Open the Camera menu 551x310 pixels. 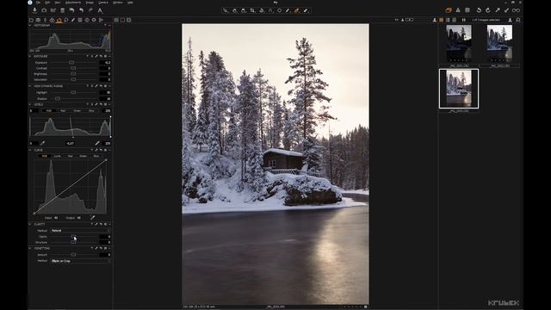(x=103, y=3)
